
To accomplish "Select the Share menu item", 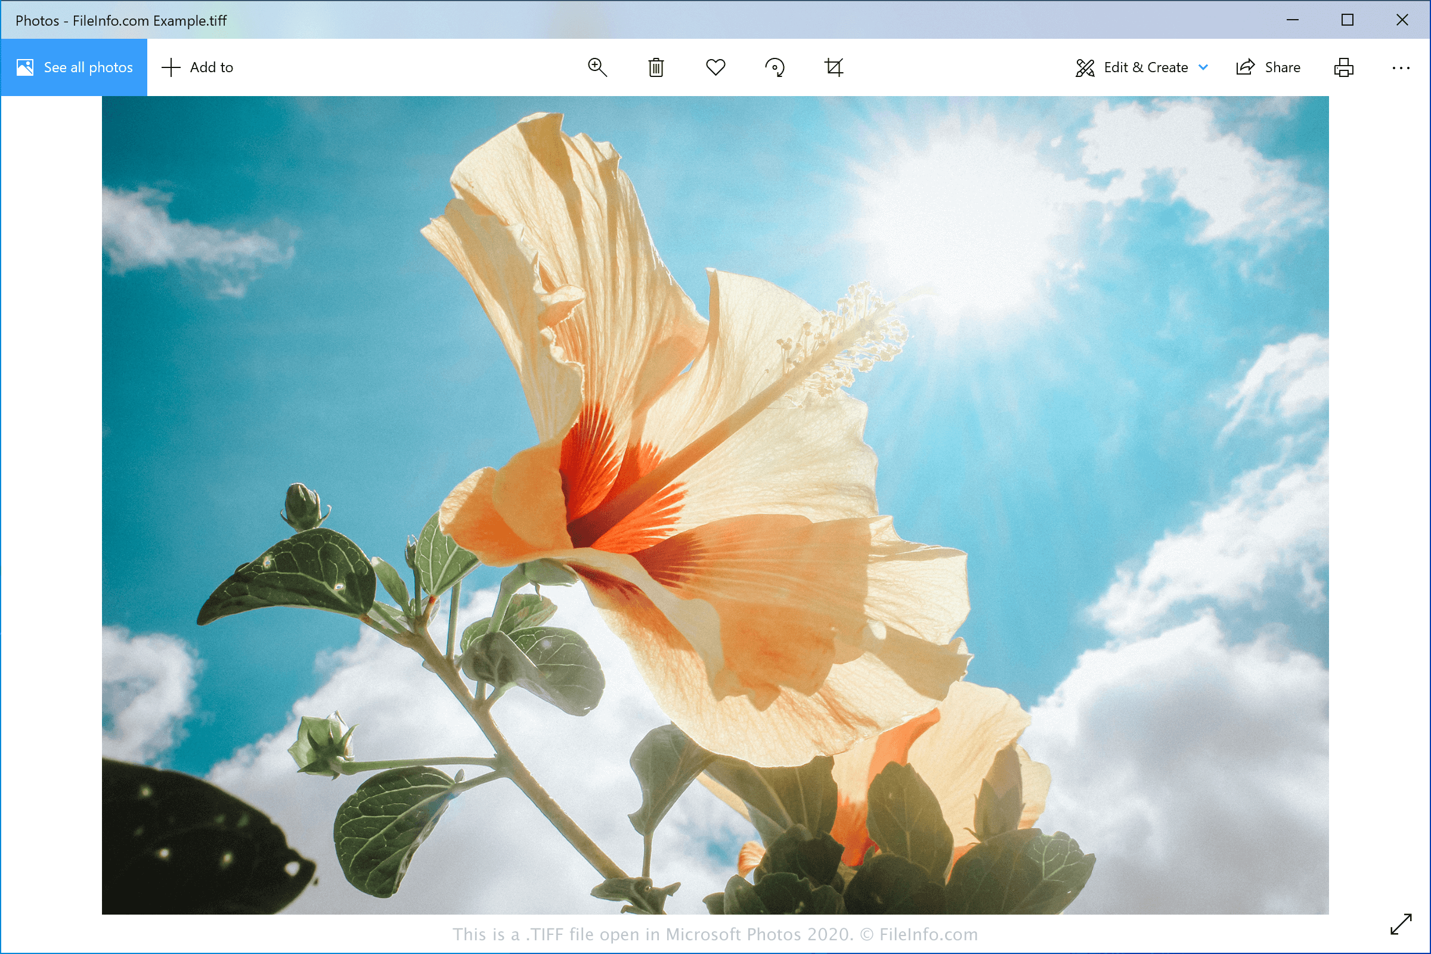I will pos(1267,67).
